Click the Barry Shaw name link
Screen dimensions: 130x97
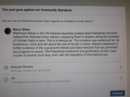click(x=21, y=29)
